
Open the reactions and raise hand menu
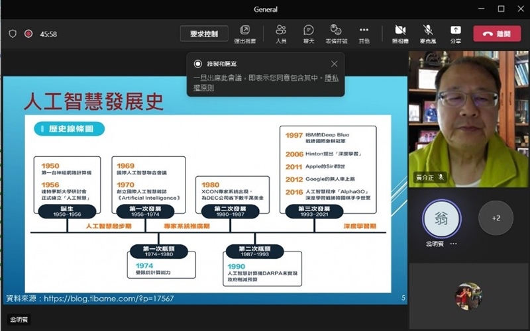click(x=336, y=33)
